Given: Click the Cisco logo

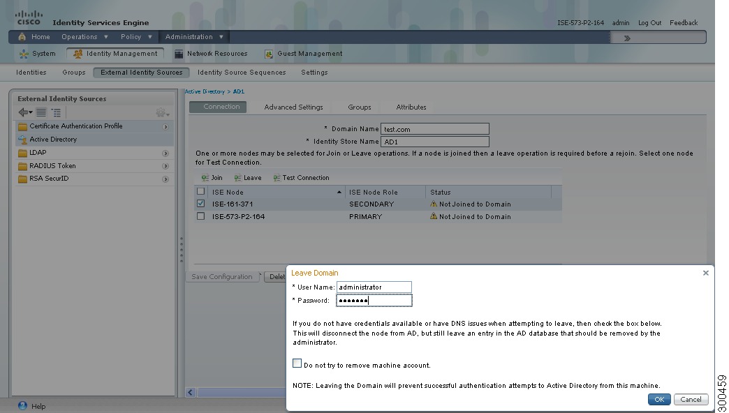Looking at the screenshot, I should [29, 17].
